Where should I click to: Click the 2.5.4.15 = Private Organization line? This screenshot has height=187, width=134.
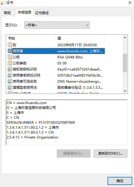(32, 137)
